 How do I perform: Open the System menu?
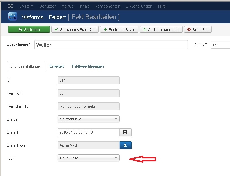coord(27,6)
